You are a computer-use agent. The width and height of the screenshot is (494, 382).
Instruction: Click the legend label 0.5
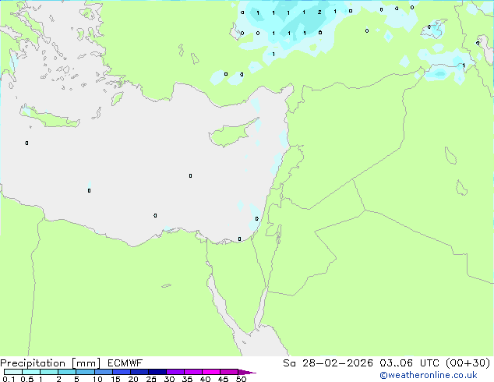[27, 379]
